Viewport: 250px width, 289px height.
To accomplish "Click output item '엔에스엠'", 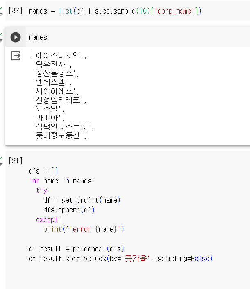I will 50,82.
